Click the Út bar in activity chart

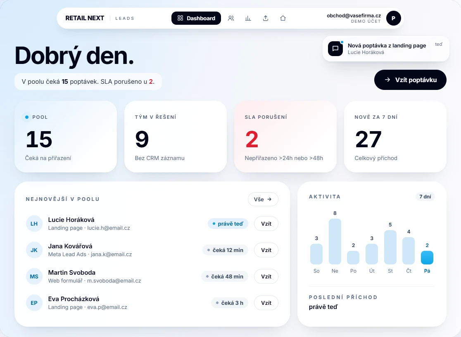coord(372,254)
